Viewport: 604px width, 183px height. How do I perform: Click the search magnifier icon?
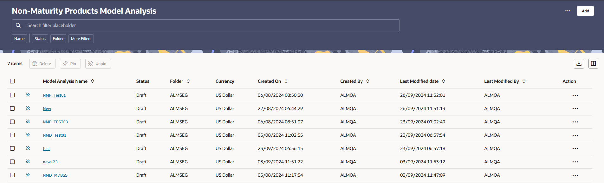pyautogui.click(x=18, y=25)
